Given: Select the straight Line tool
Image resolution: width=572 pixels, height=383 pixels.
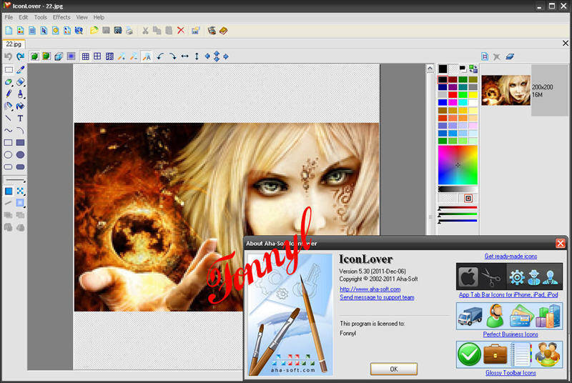Looking at the screenshot, I should tap(9, 118).
